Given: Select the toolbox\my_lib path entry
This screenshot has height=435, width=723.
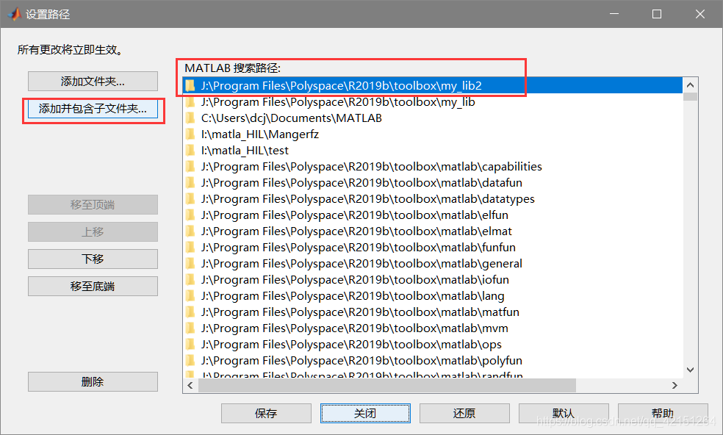Looking at the screenshot, I should [433, 101].
